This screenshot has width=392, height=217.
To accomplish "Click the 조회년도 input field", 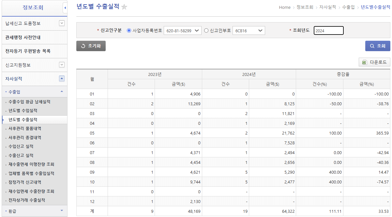I will point(329,31).
